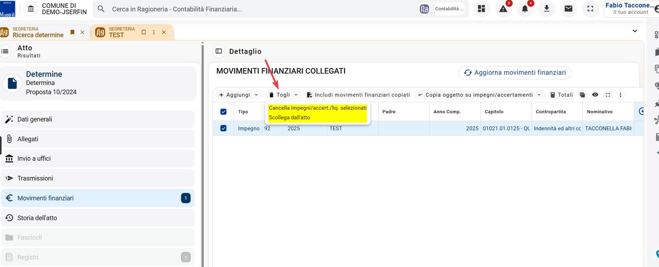Image resolution: width=659 pixels, height=267 pixels.
Task: Click the Padre column header
Action: tap(404, 112)
